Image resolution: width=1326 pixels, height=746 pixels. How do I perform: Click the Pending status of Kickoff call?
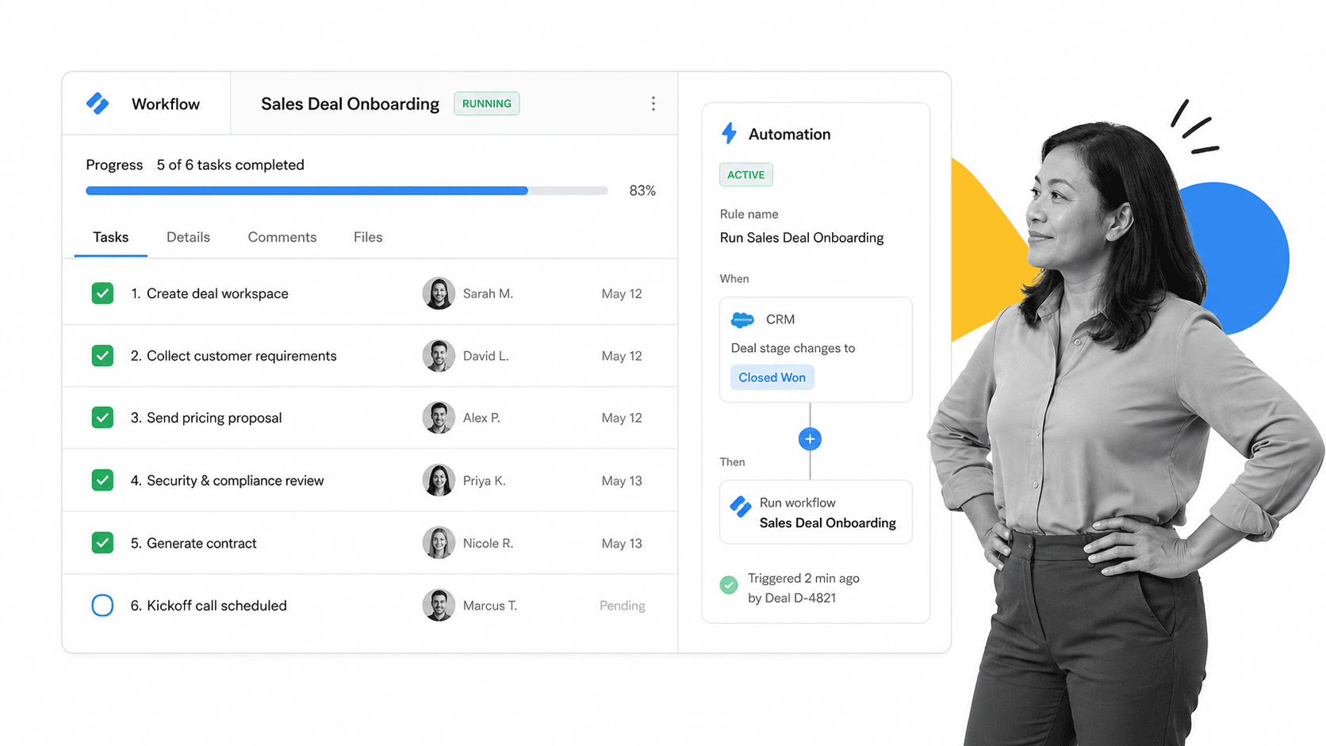tap(622, 606)
